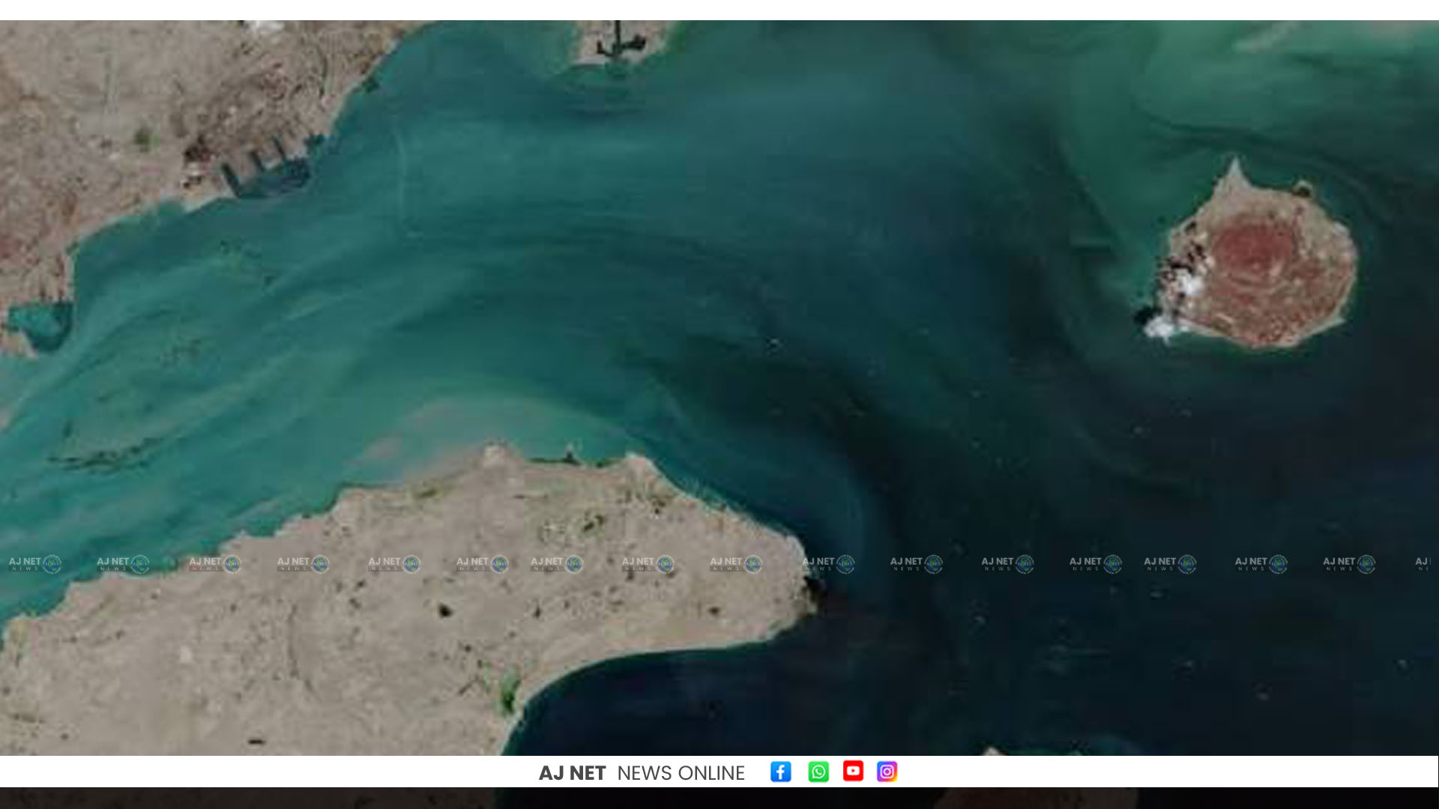The image size is (1439, 809).
Task: Click the bold AJ NET text
Action: click(x=572, y=773)
